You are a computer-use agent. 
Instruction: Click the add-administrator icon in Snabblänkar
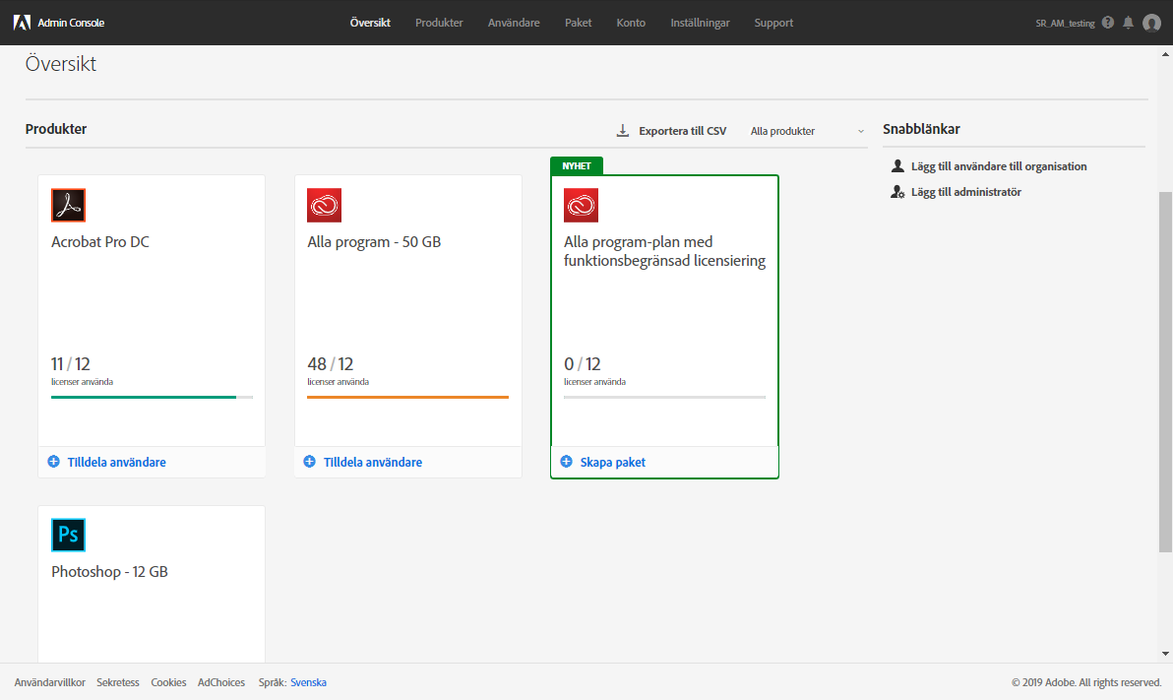click(896, 191)
